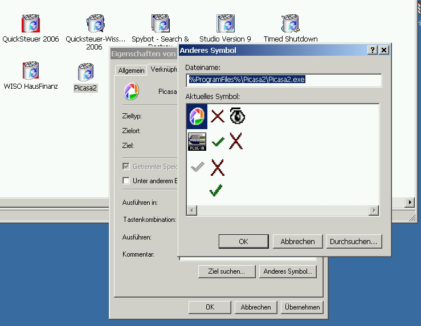Click the help question mark button

click(x=373, y=50)
